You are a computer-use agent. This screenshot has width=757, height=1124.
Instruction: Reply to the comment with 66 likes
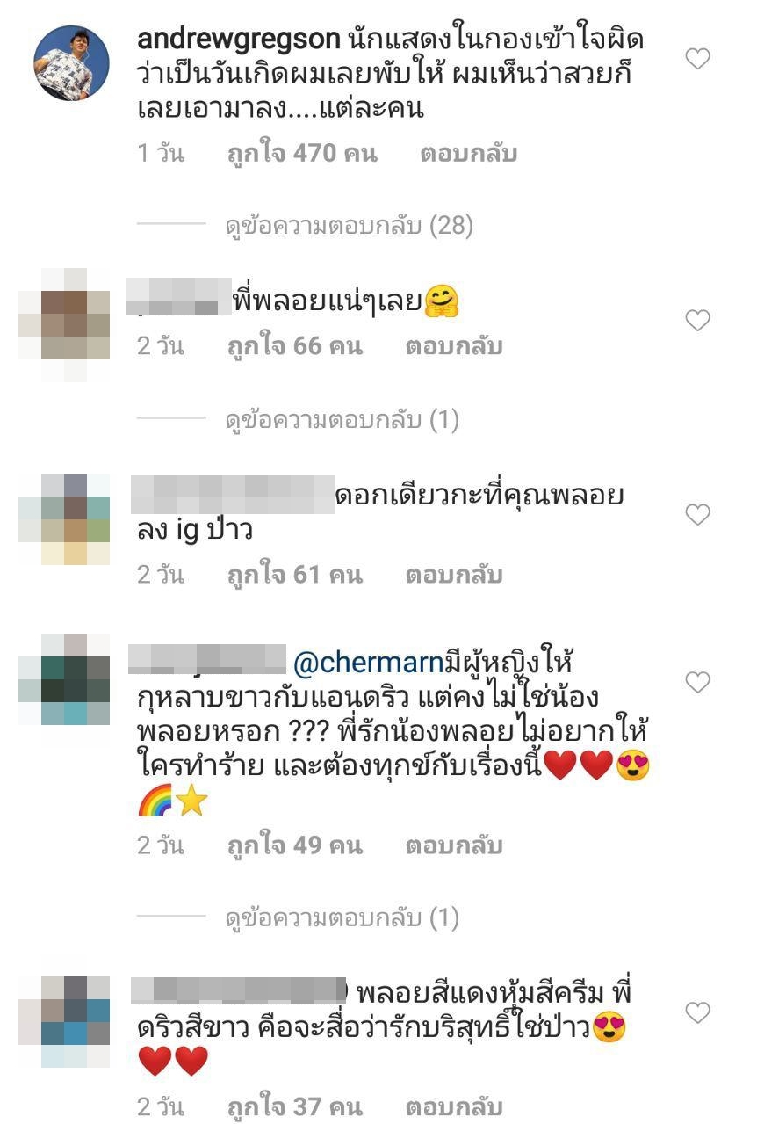[x=454, y=346]
